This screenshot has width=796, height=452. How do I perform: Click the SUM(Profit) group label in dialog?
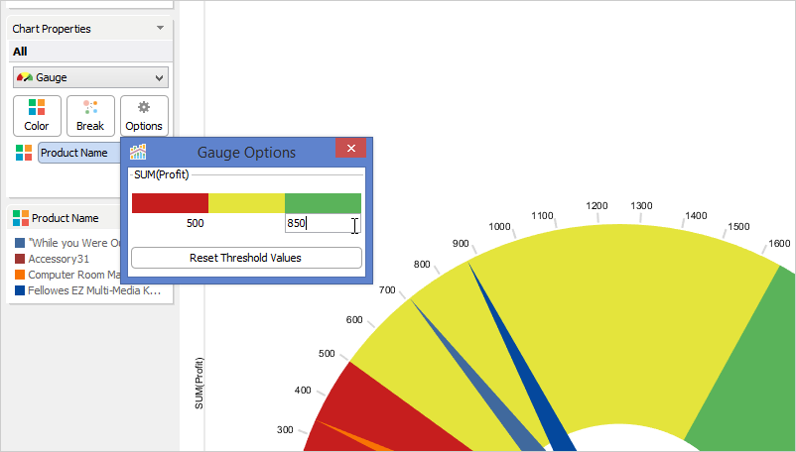[x=162, y=174]
